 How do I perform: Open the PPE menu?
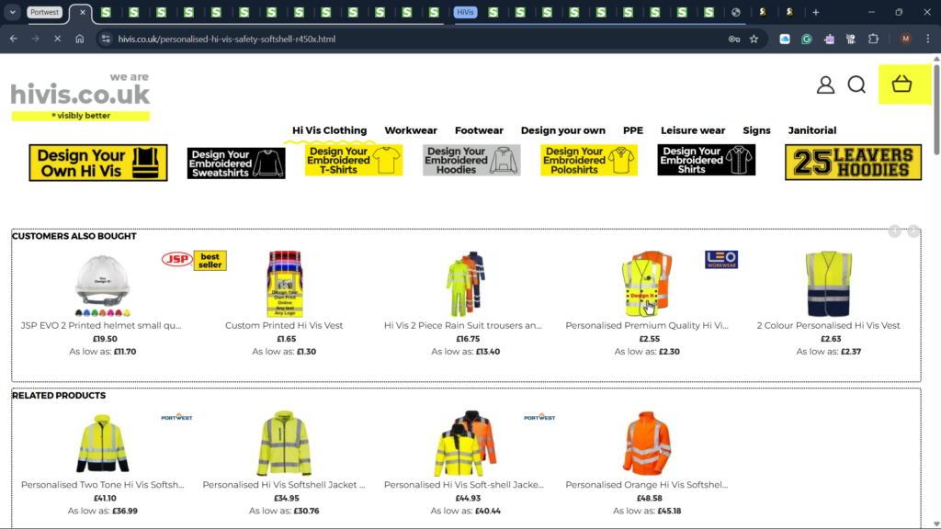click(633, 130)
